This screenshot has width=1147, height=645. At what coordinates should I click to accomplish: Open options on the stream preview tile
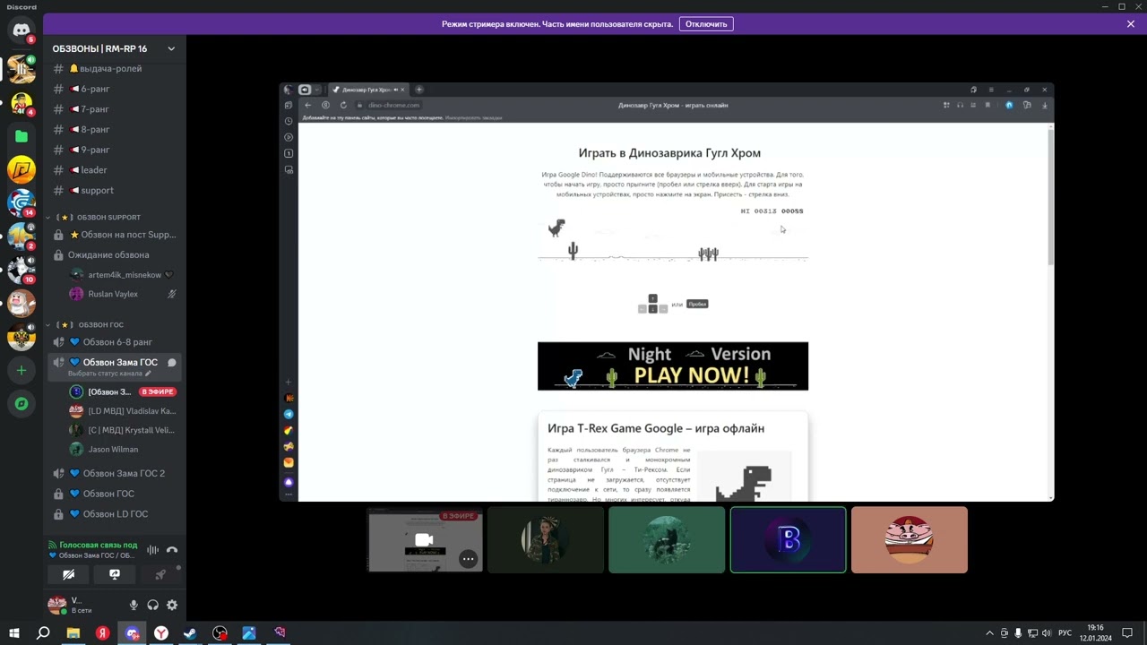468,559
